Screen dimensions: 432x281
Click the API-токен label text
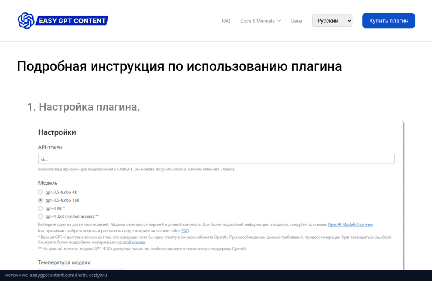[x=50, y=147]
